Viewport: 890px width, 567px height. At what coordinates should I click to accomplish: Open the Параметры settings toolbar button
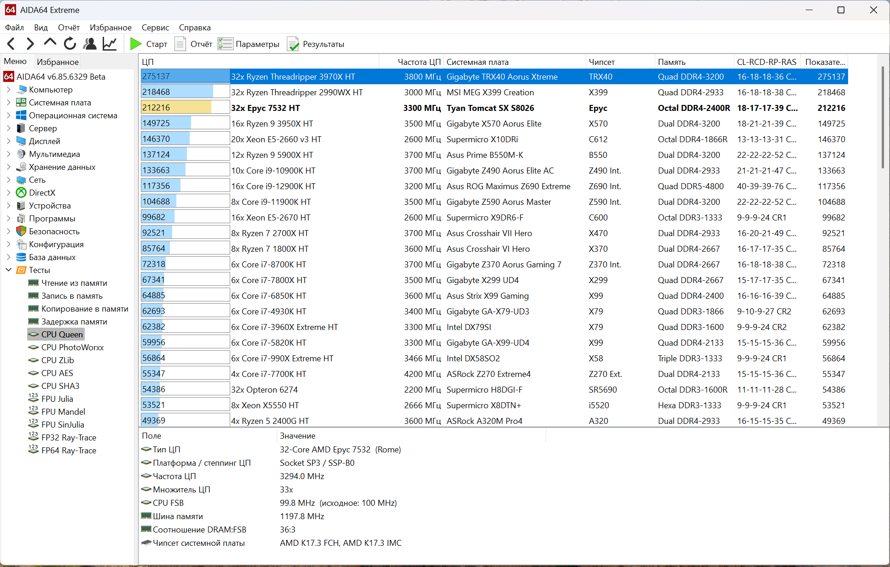pos(249,44)
